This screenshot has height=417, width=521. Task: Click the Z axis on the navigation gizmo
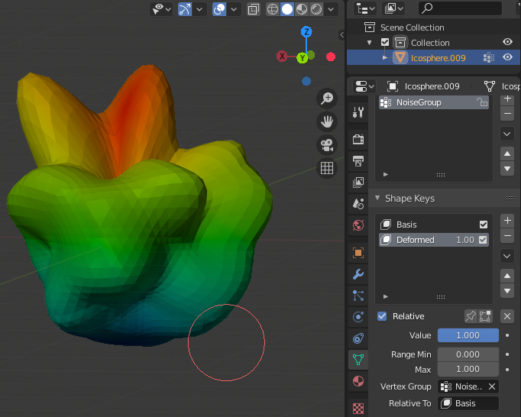[x=306, y=32]
